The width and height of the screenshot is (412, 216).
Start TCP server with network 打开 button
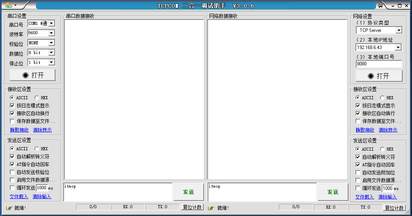click(x=379, y=76)
